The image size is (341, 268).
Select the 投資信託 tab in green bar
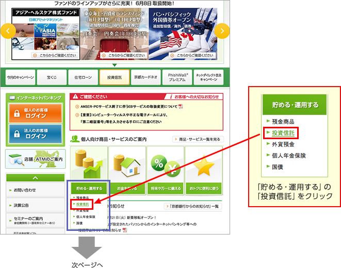point(115,77)
